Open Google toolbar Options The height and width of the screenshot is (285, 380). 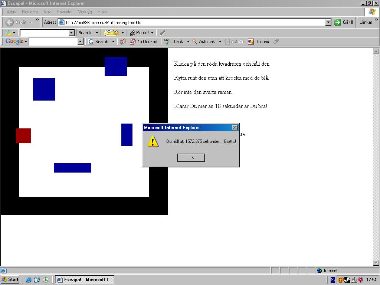[x=258, y=42]
